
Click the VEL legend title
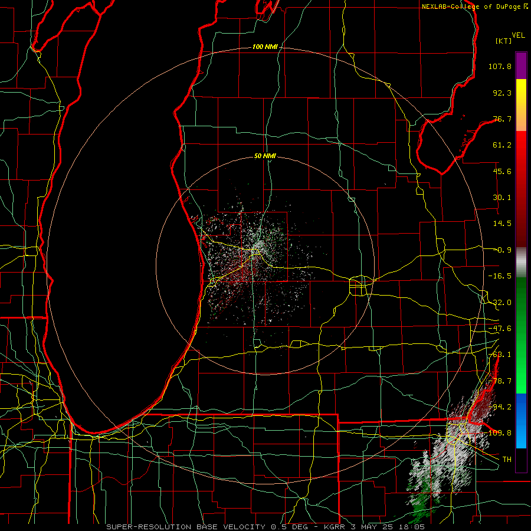[x=518, y=35]
